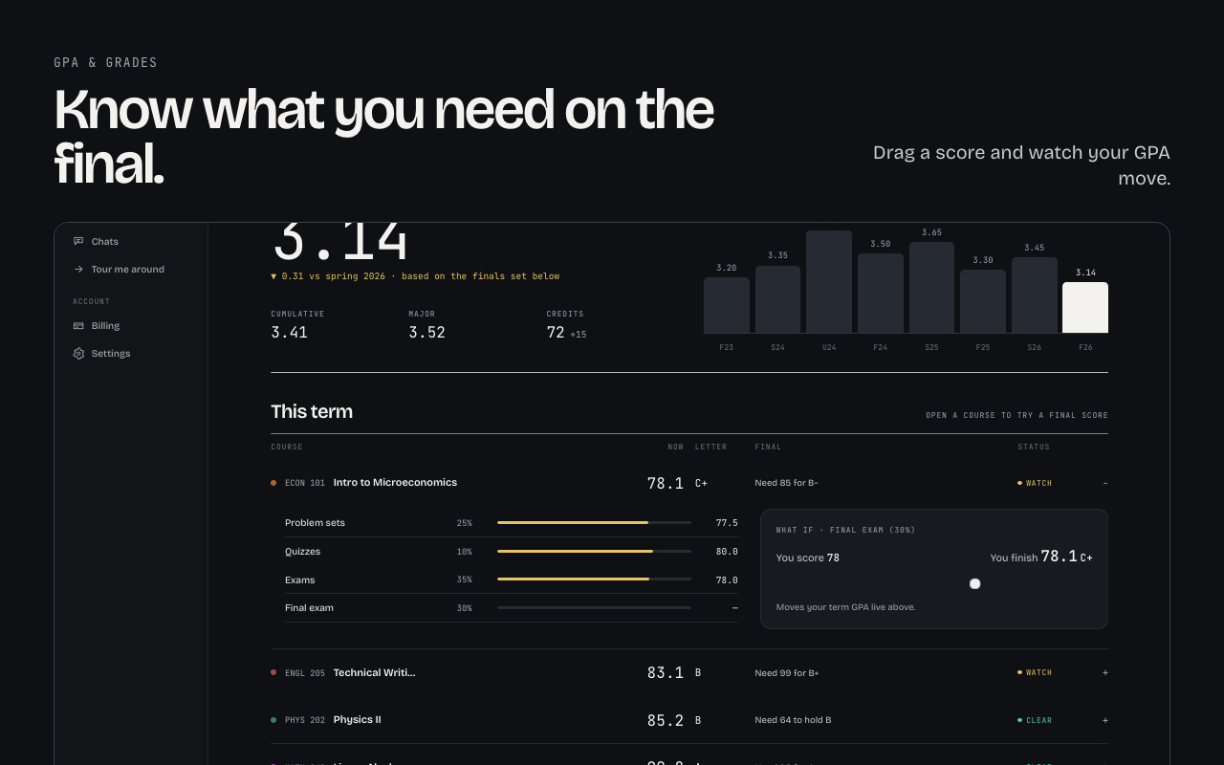Open the Intro to Microeconomics course title
1224x765 pixels.
coord(395,483)
